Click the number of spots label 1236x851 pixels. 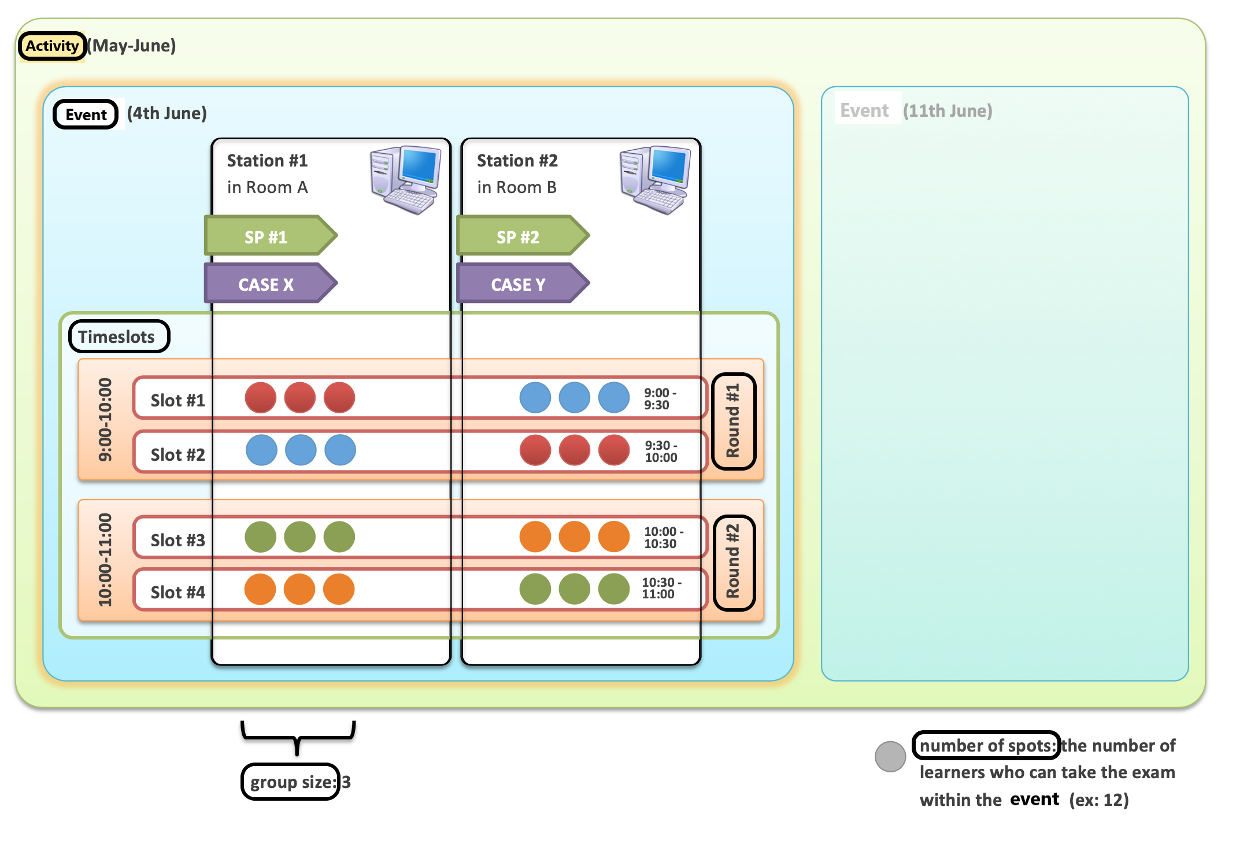986,745
